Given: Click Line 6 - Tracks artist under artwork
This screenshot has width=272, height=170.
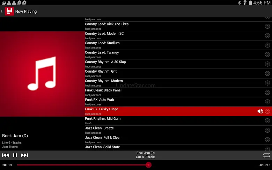Looking at the screenshot, I should 12,142.
